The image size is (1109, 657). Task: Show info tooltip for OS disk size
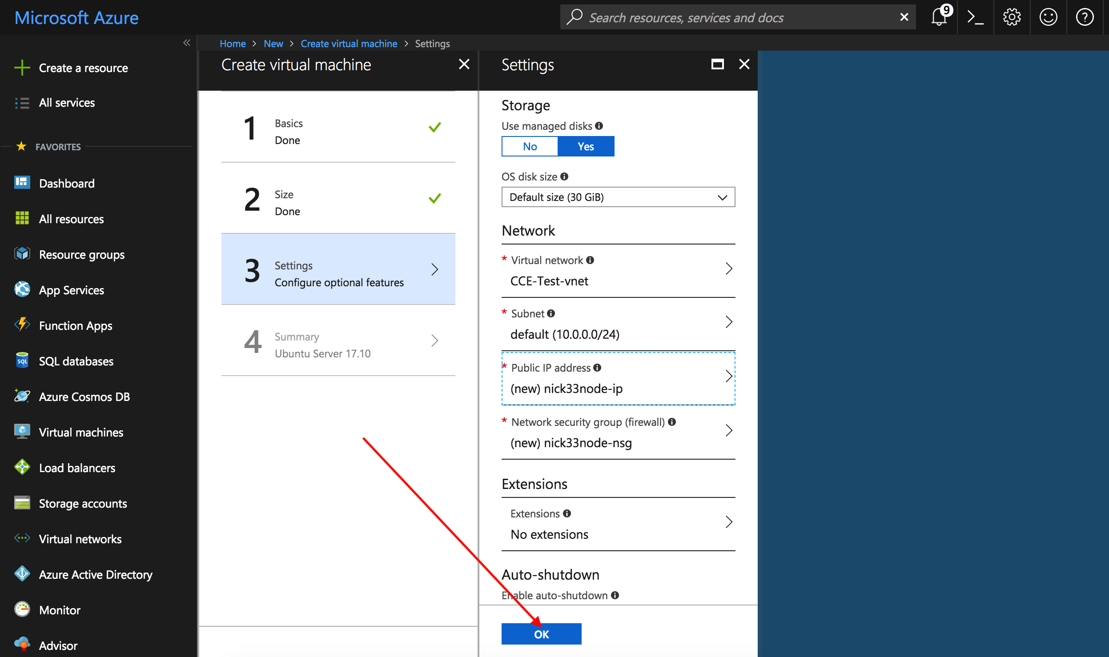[x=564, y=176]
